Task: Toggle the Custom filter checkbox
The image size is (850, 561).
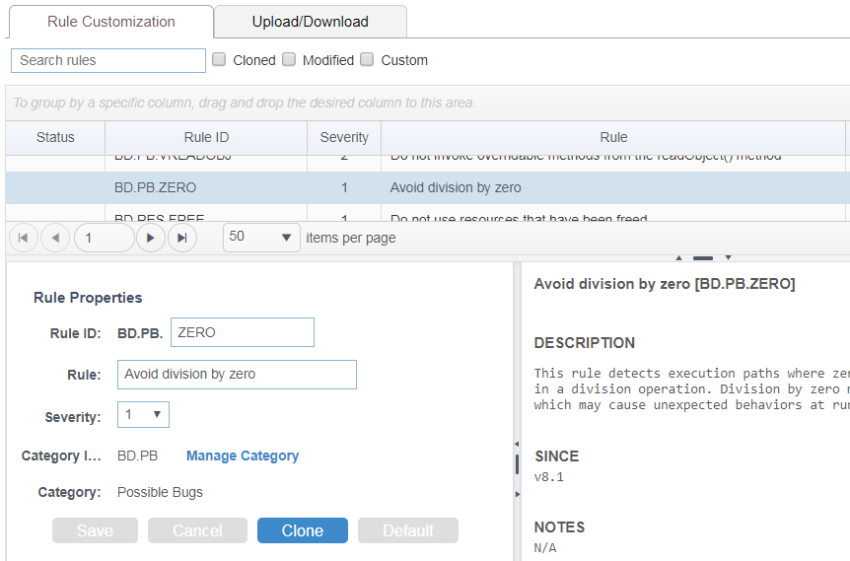Action: pos(367,59)
